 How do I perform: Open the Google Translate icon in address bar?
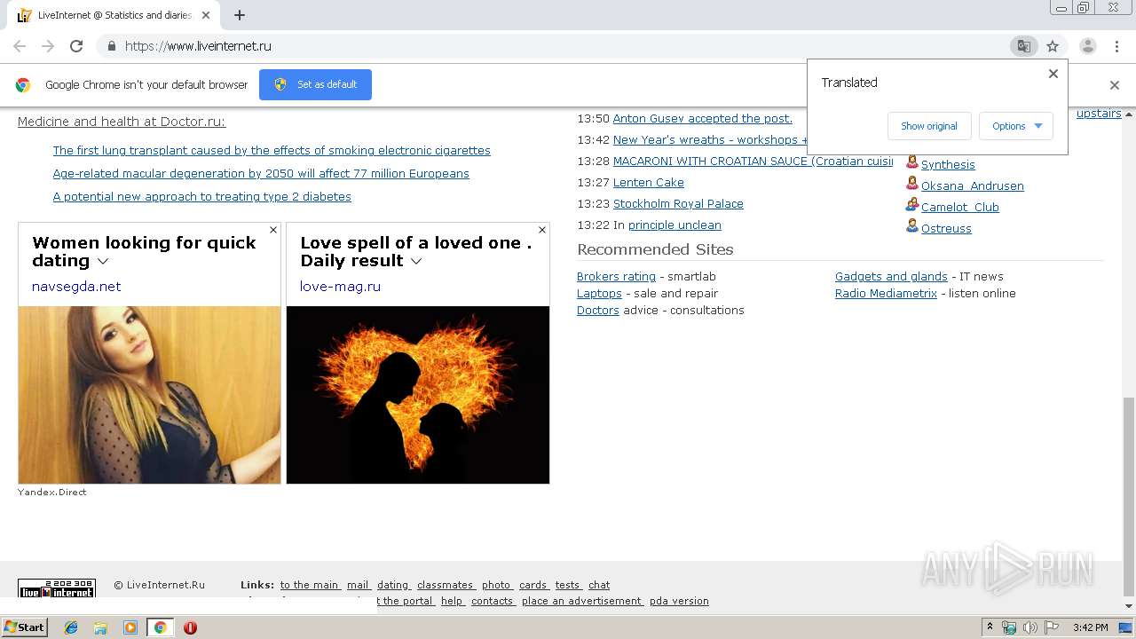coord(1023,46)
